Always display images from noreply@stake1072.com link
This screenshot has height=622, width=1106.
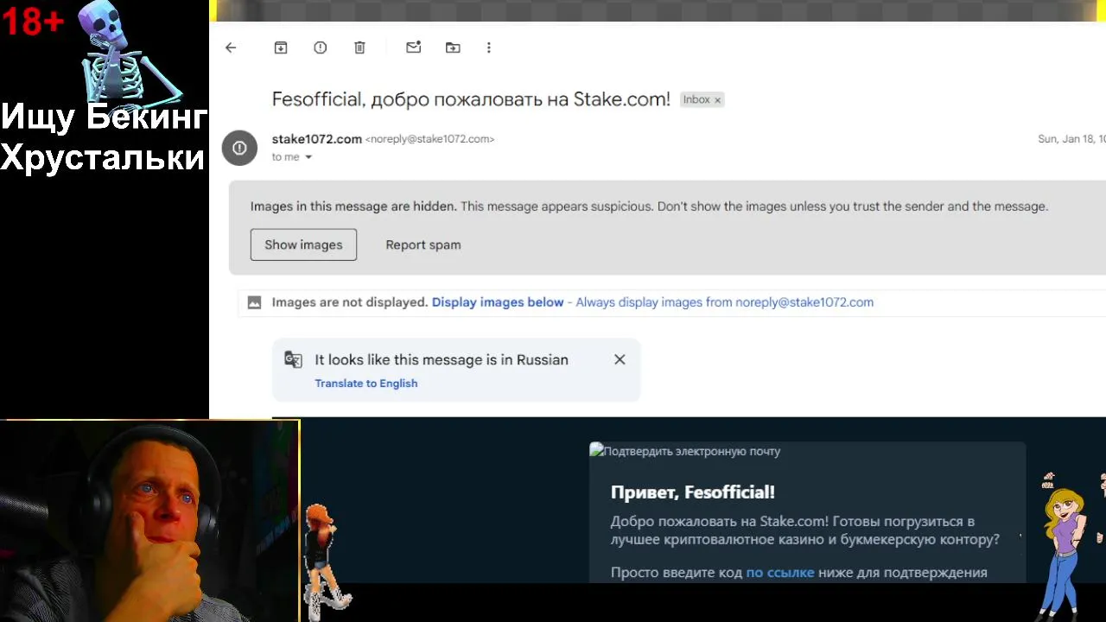(724, 302)
